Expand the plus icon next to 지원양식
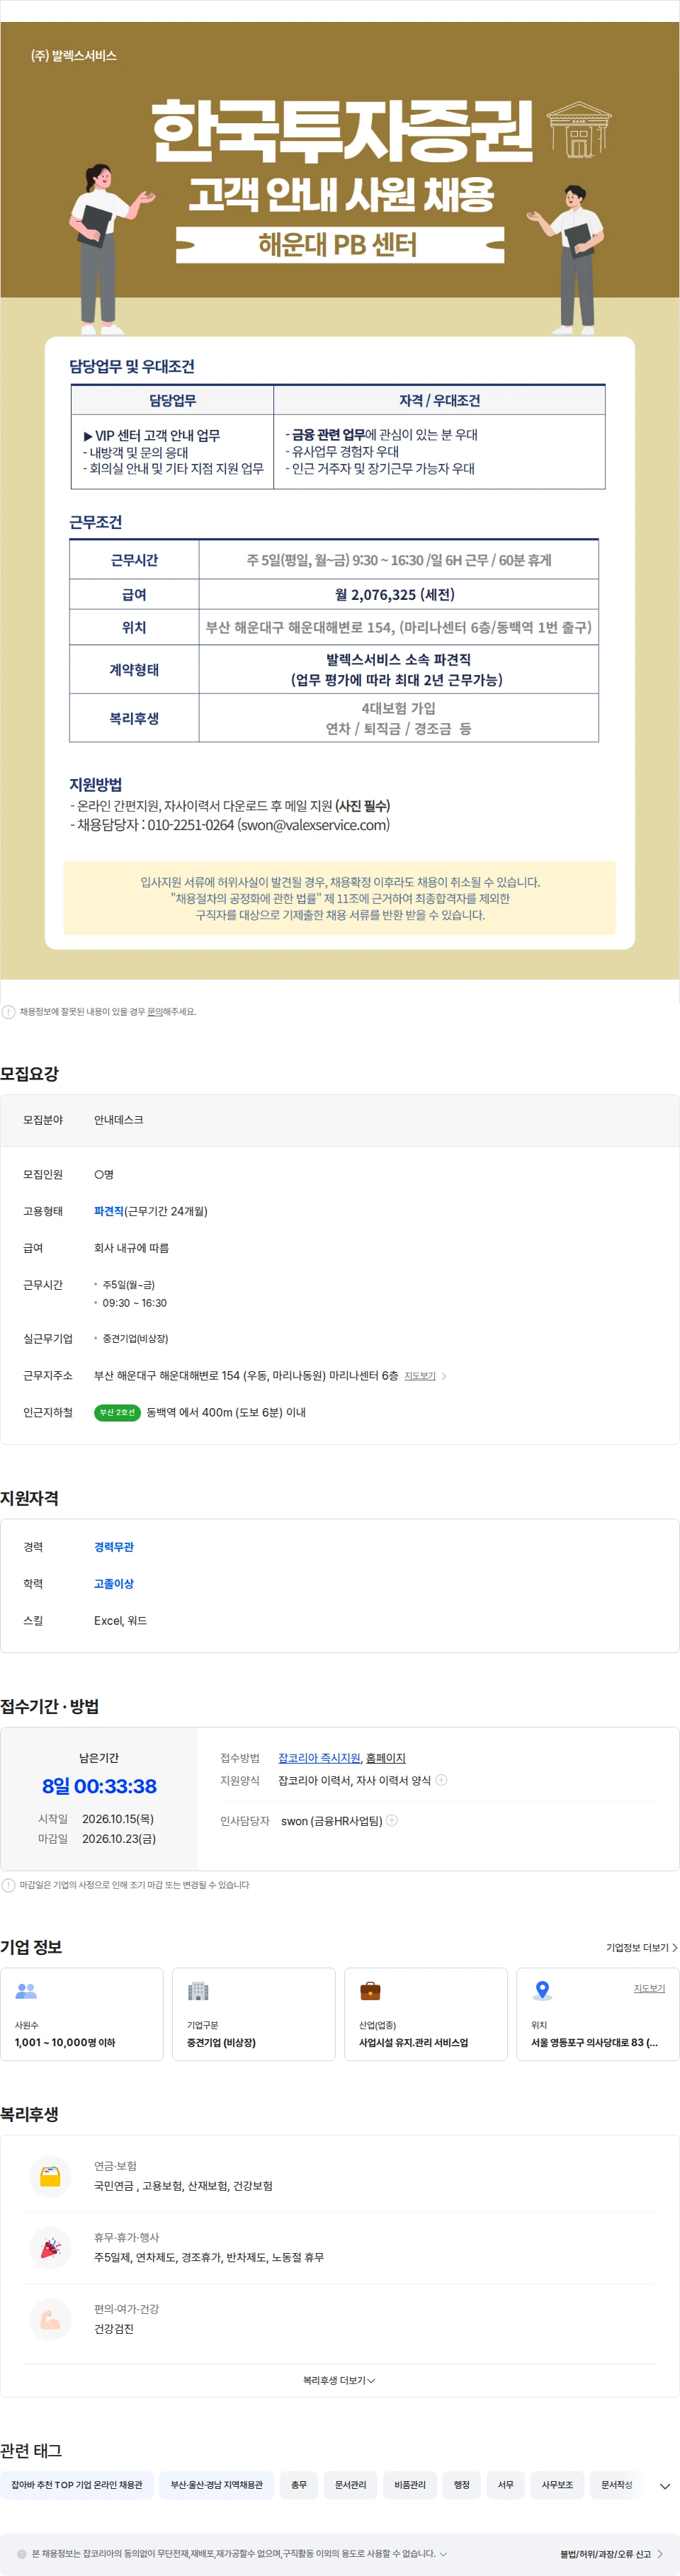Image resolution: width=680 pixels, height=2576 pixels. (x=441, y=1780)
